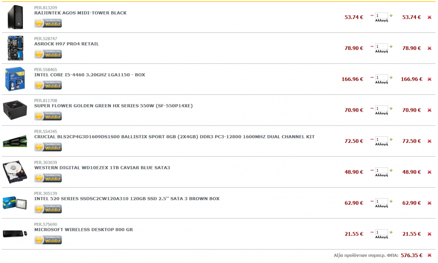Click quantity field for Microsoft Wireless Desktop
Viewport: 438px width, 263px height.
click(x=381, y=232)
